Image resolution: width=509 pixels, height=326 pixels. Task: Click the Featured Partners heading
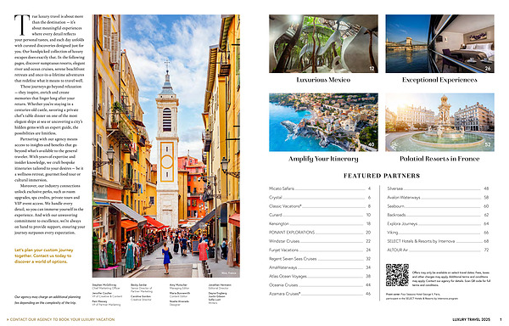[x=382, y=176]
